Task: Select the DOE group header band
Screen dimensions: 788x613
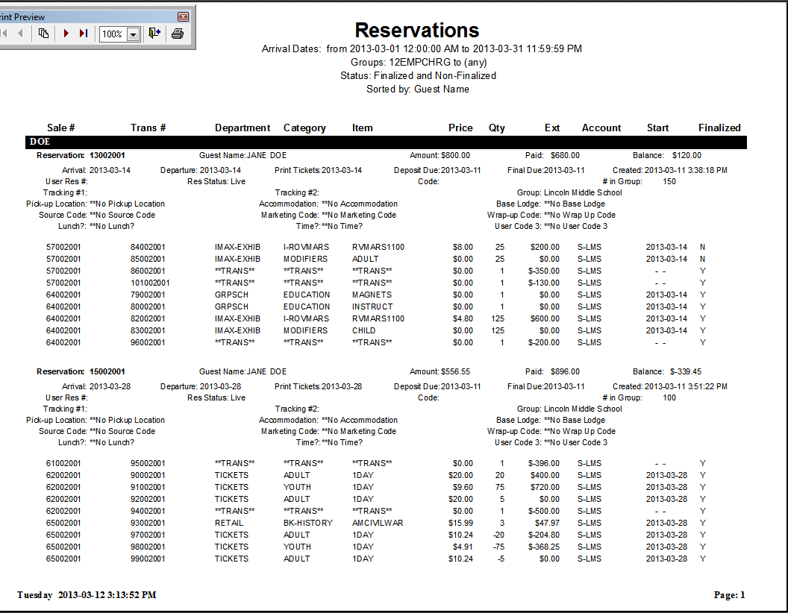Action: (39, 142)
